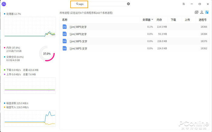Show all processes view
212x132 pixels.
point(207,12)
